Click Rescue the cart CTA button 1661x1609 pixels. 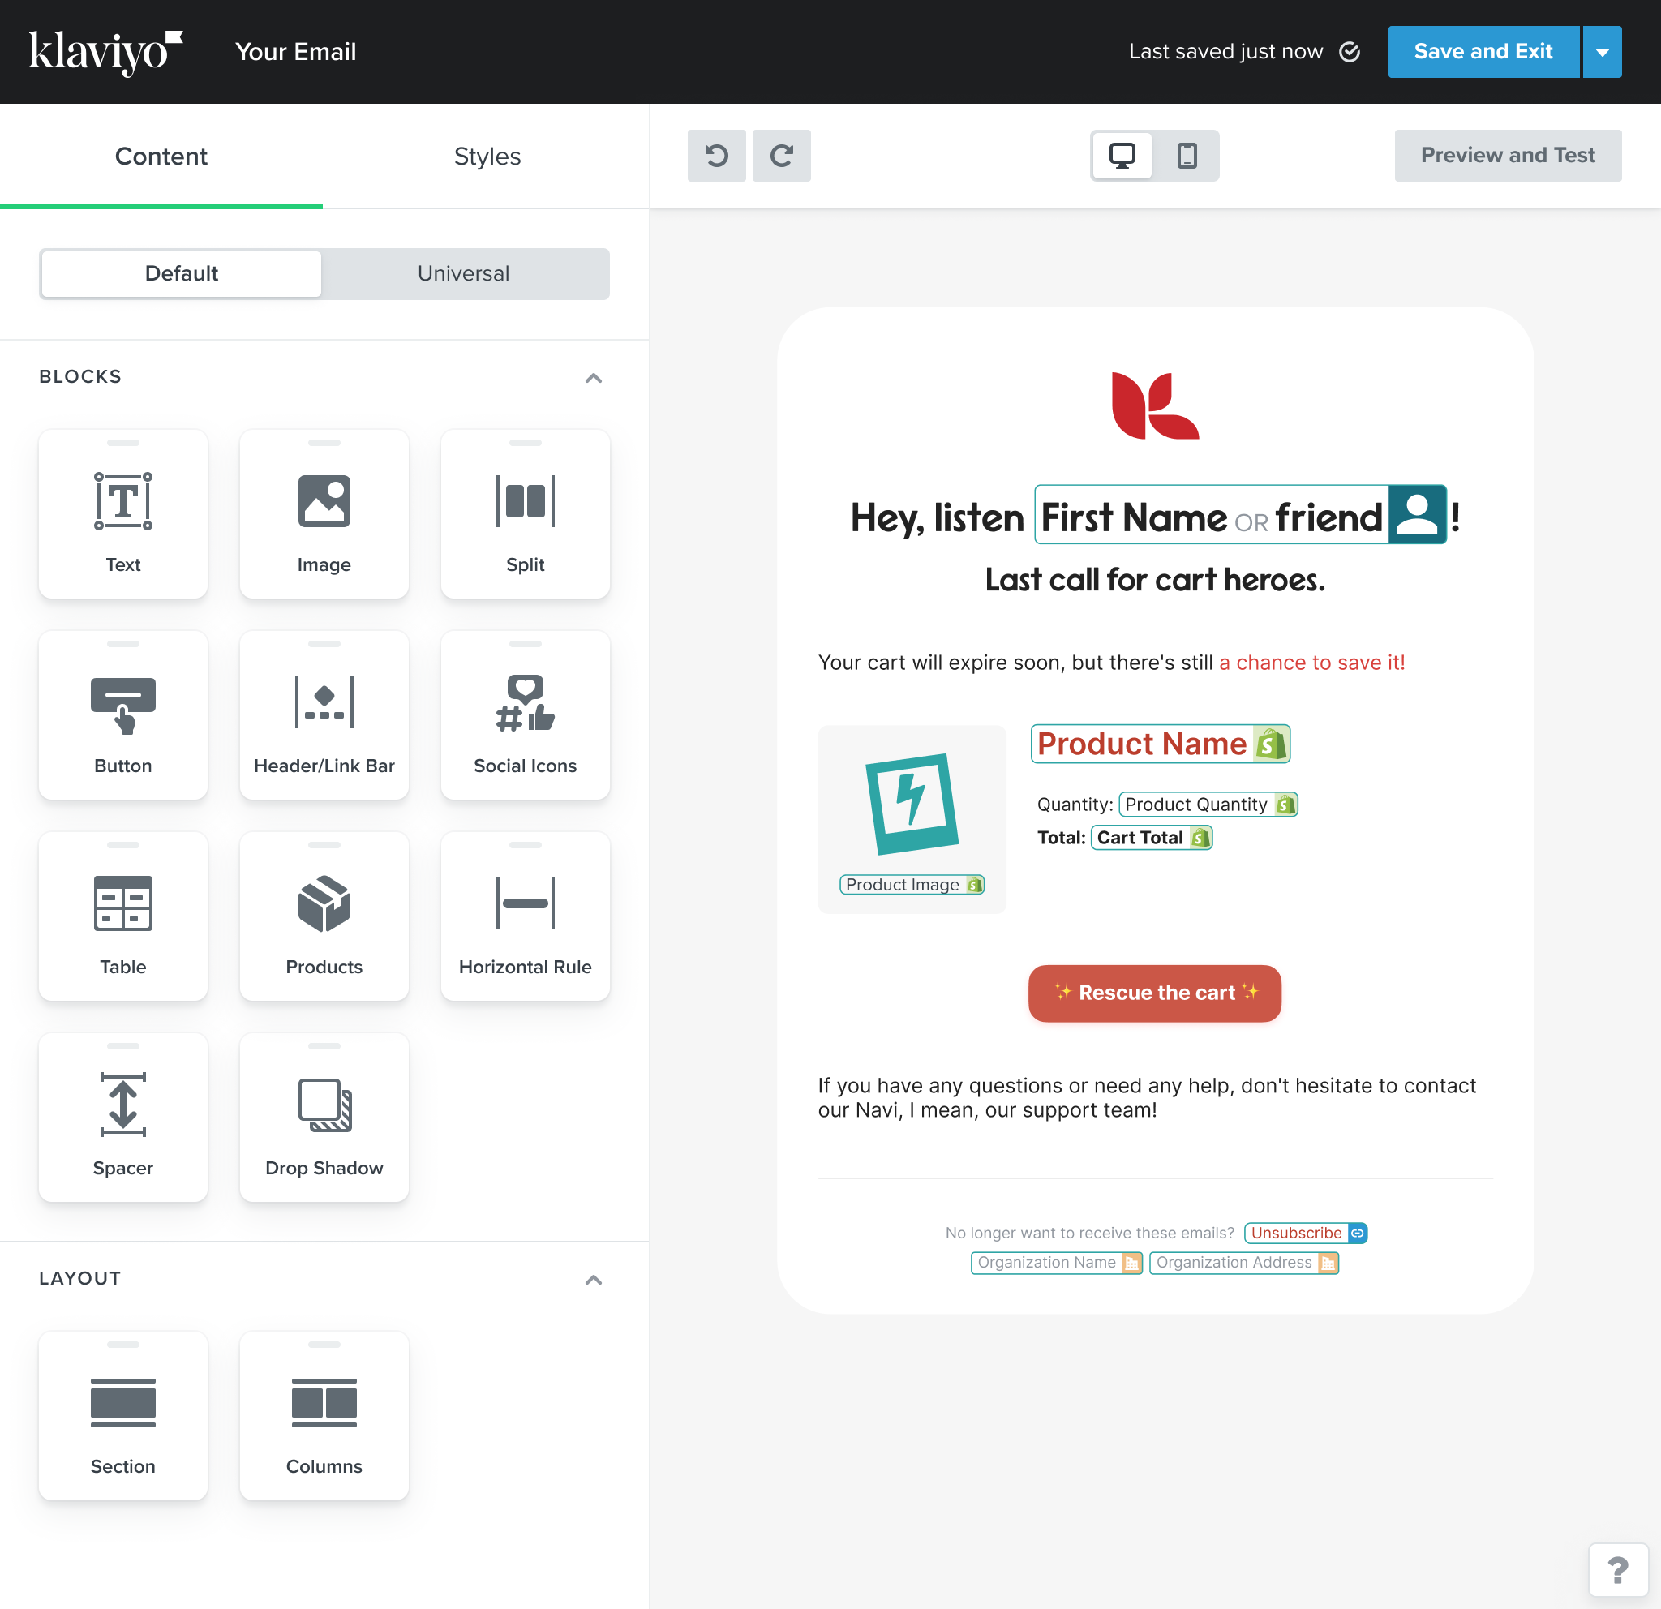[x=1154, y=992]
